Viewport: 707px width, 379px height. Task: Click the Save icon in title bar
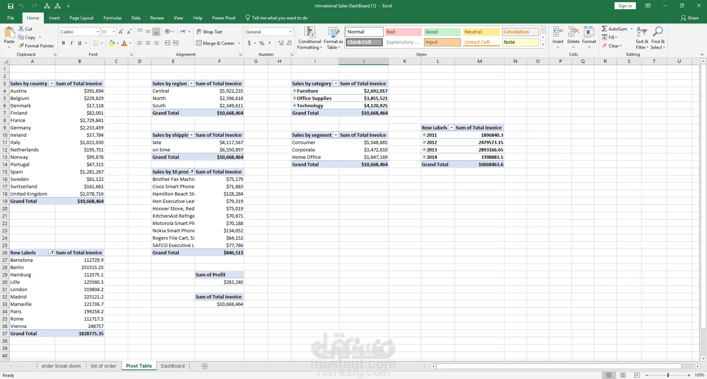[x=11, y=6]
